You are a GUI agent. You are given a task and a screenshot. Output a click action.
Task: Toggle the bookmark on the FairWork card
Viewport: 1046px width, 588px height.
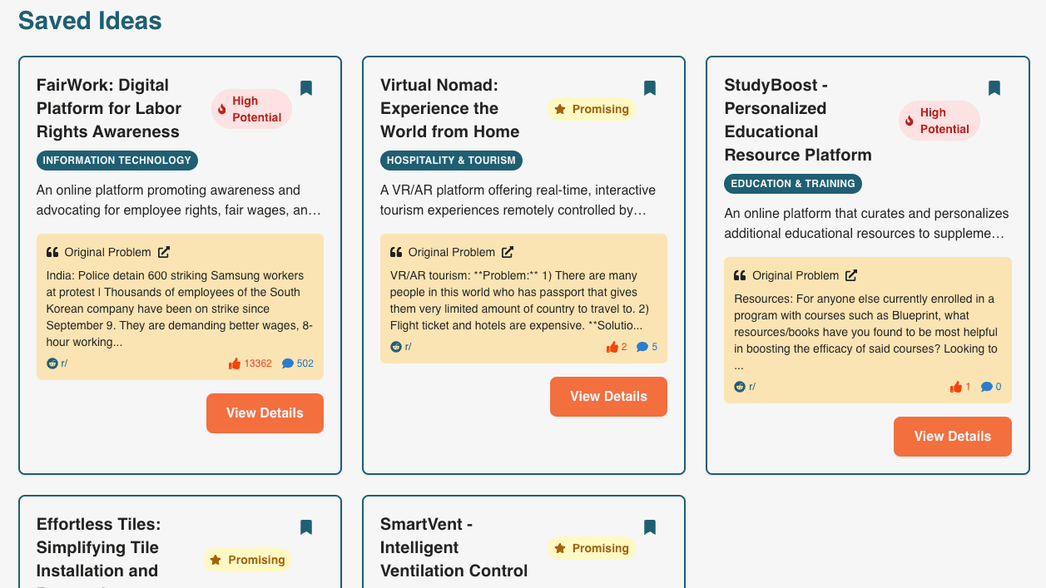pos(306,88)
